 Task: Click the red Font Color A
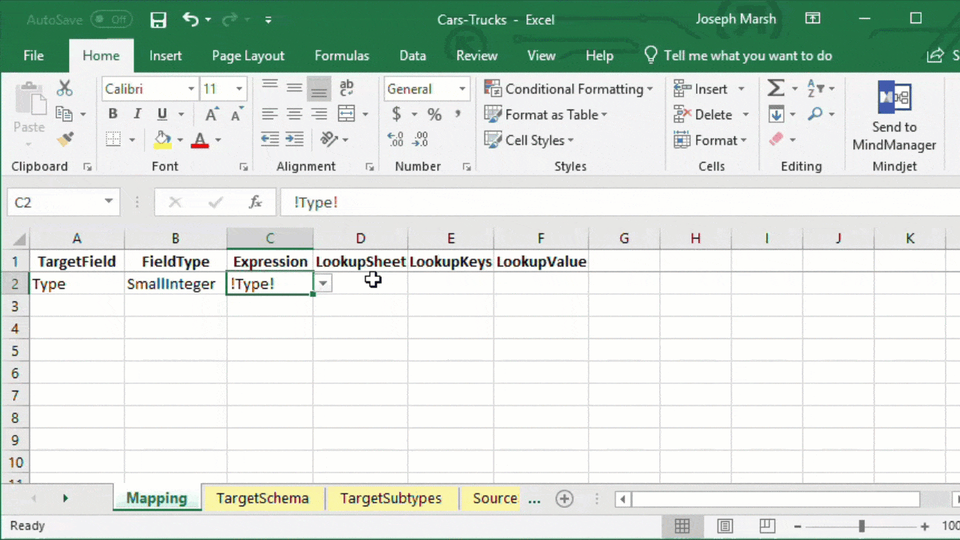(x=199, y=139)
